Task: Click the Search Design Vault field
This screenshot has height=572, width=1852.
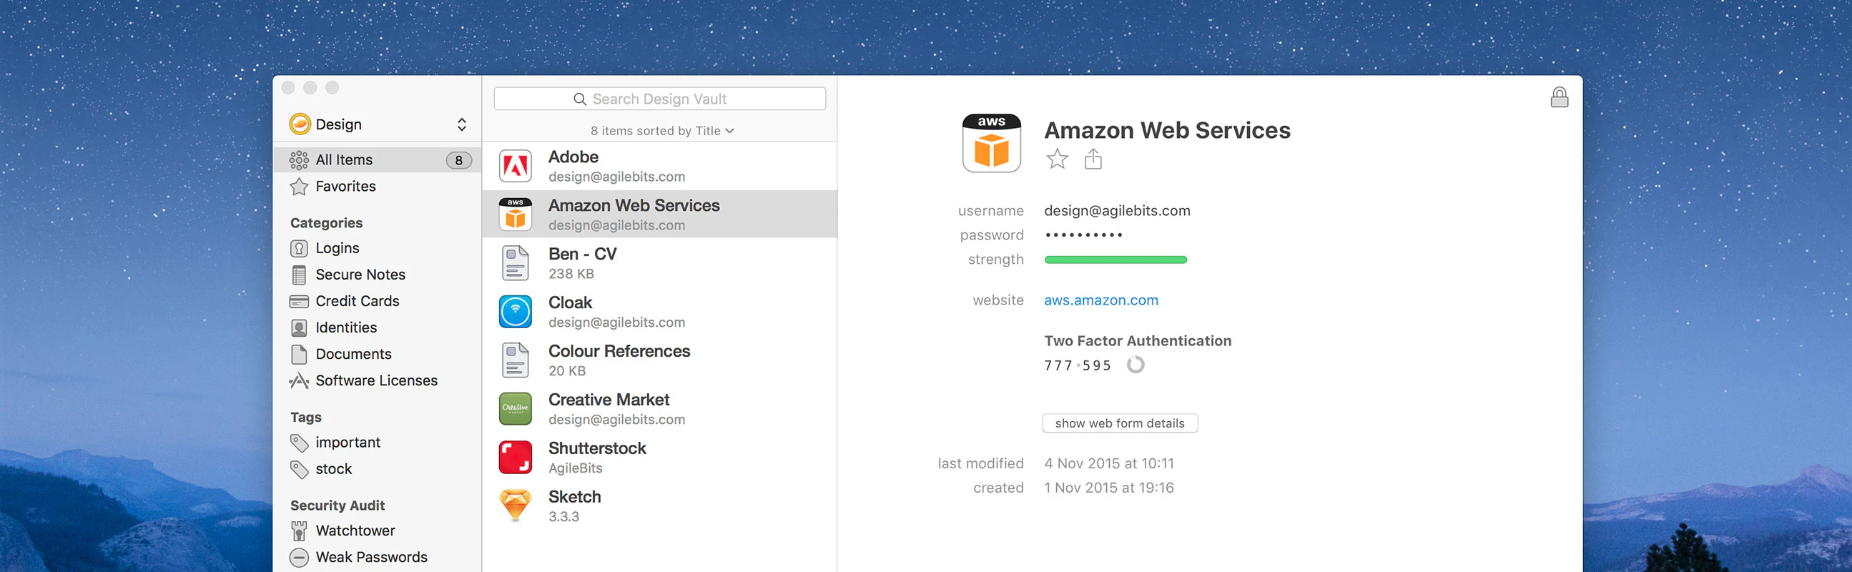Action: (659, 99)
